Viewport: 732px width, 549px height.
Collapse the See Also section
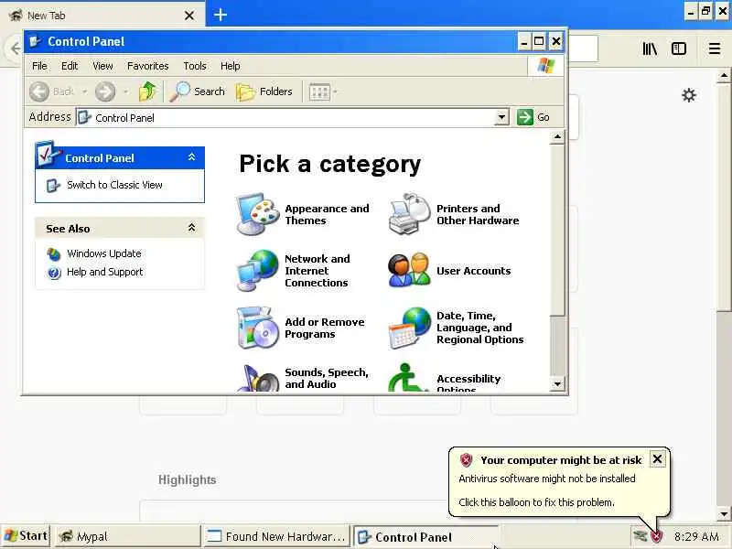click(x=191, y=228)
